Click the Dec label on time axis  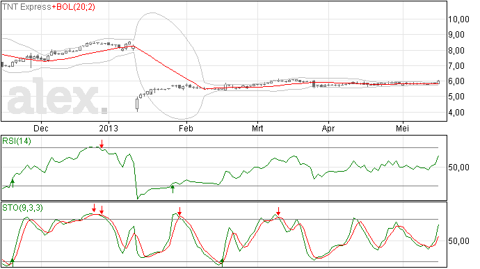41,128
